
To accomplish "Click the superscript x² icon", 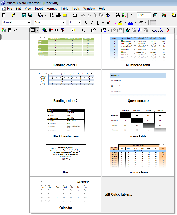I will 108,23.
